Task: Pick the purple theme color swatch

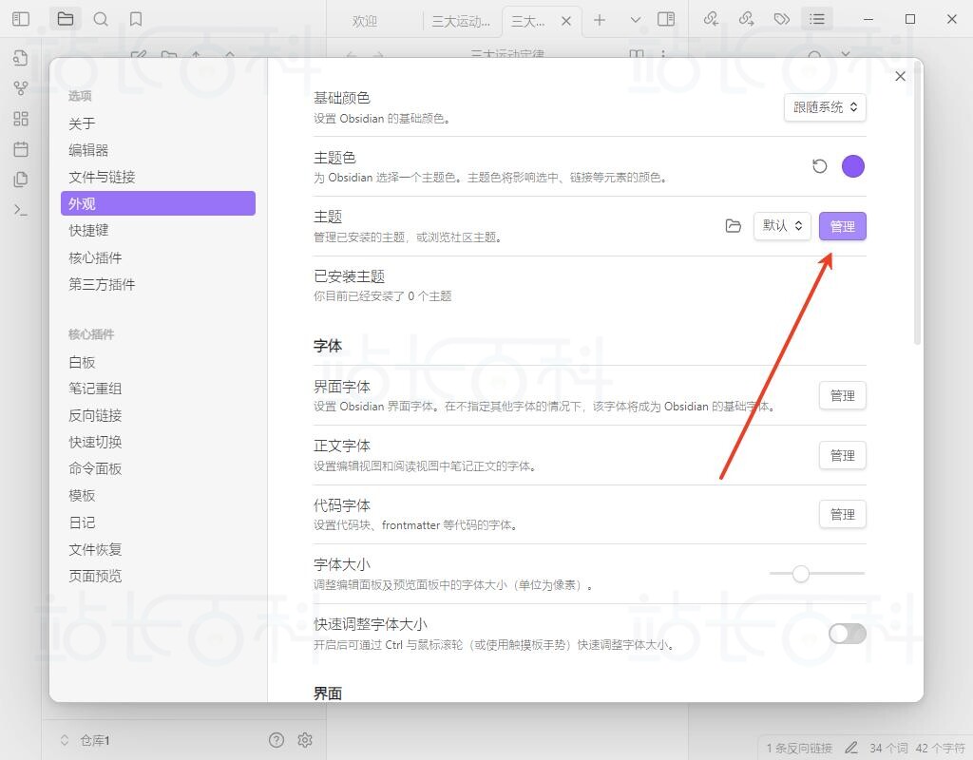Action: [852, 165]
